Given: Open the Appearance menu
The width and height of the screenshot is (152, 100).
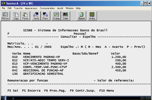Looking at the screenshot, I should (x=31, y=8).
